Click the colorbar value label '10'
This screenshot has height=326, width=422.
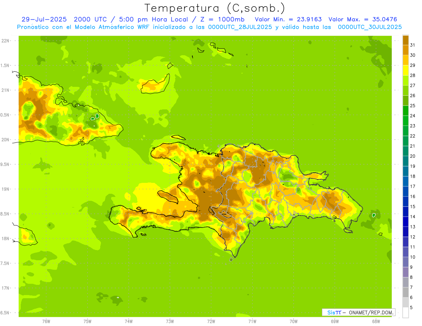[413, 257]
